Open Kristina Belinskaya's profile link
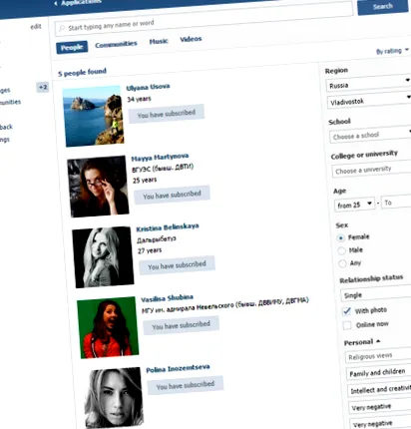Viewport: 411px width, 429px height. tap(168, 227)
